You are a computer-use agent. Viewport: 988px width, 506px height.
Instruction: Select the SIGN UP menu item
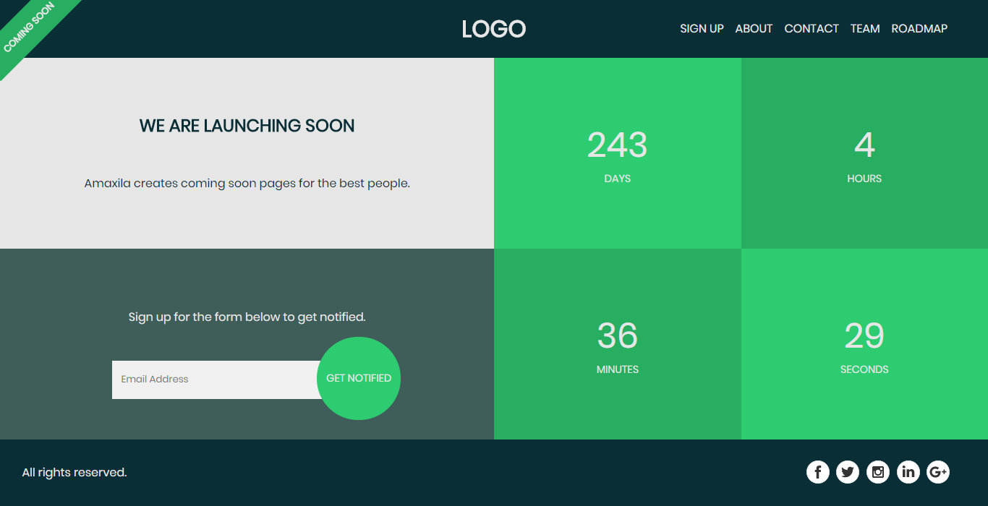702,28
